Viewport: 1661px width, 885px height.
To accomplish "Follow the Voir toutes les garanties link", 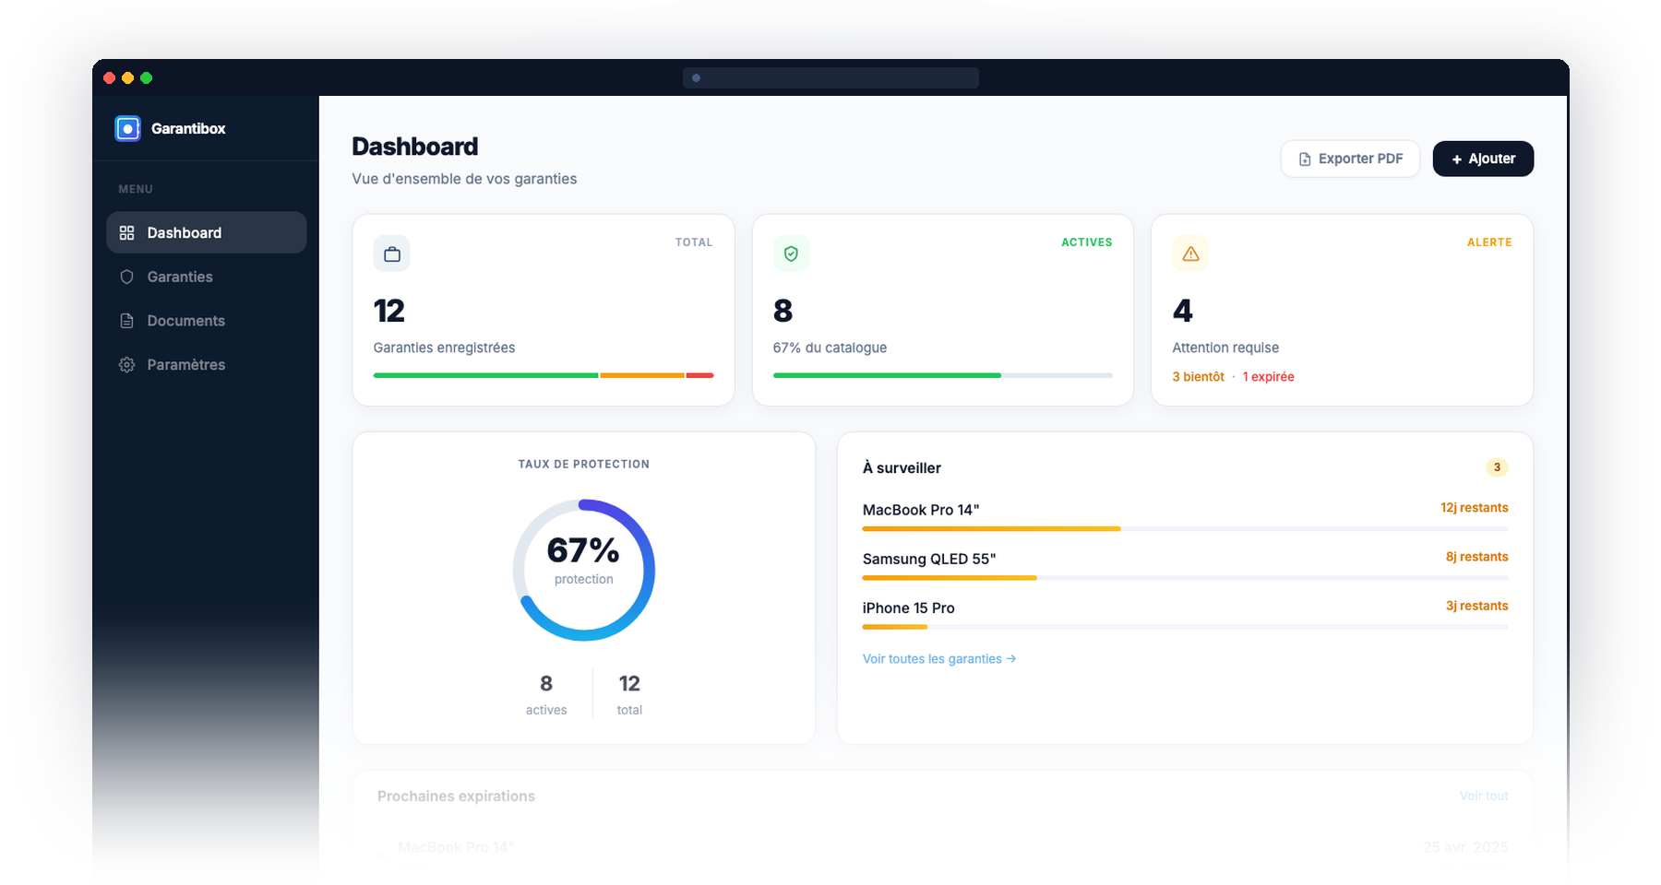I will click(939, 659).
